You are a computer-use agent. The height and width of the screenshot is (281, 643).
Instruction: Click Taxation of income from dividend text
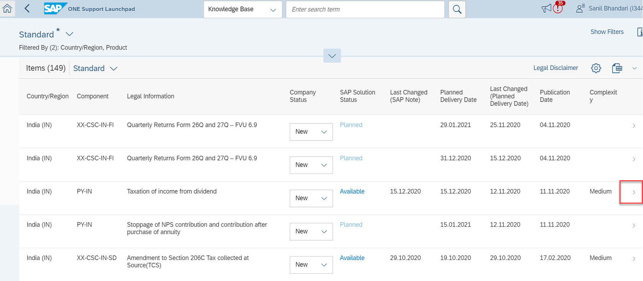click(x=171, y=191)
